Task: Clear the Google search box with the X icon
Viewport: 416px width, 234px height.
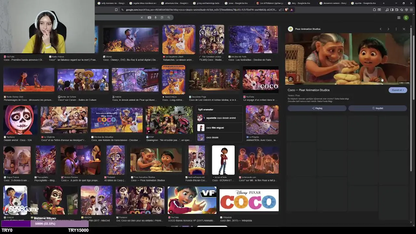Action: 142,18
